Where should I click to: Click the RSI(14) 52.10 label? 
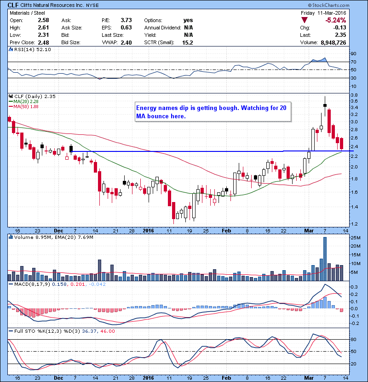coord(33,49)
